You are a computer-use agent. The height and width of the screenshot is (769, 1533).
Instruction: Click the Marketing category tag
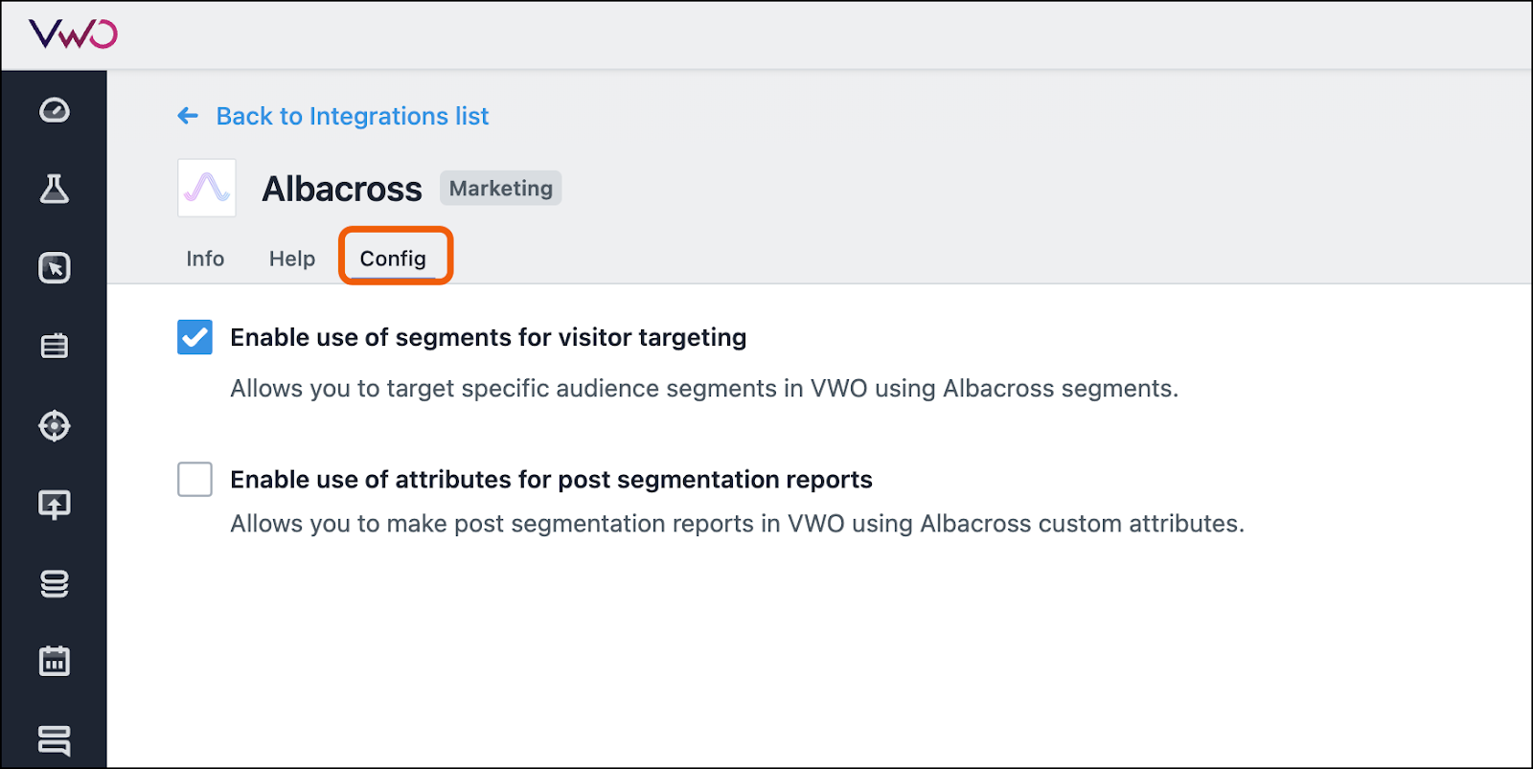(501, 188)
